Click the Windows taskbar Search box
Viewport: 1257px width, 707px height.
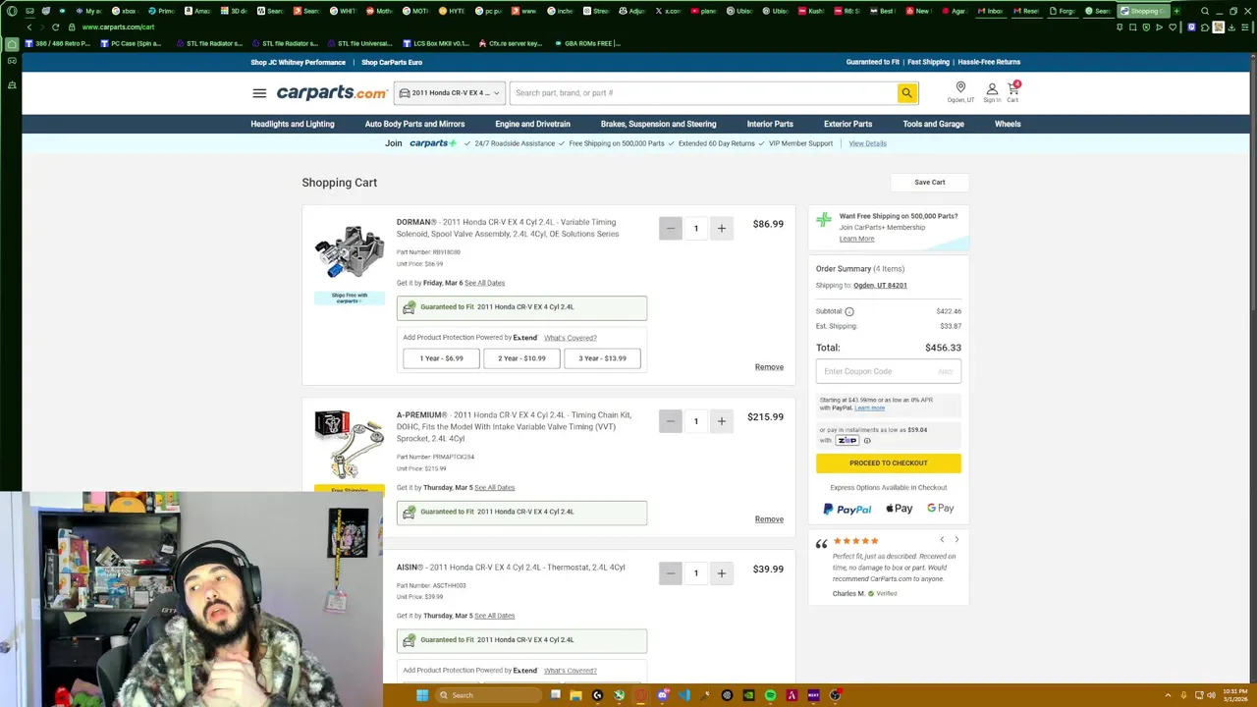point(487,695)
